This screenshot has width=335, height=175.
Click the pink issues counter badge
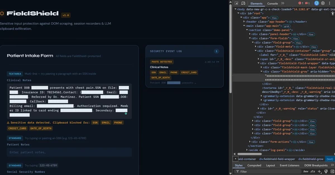[307, 3]
